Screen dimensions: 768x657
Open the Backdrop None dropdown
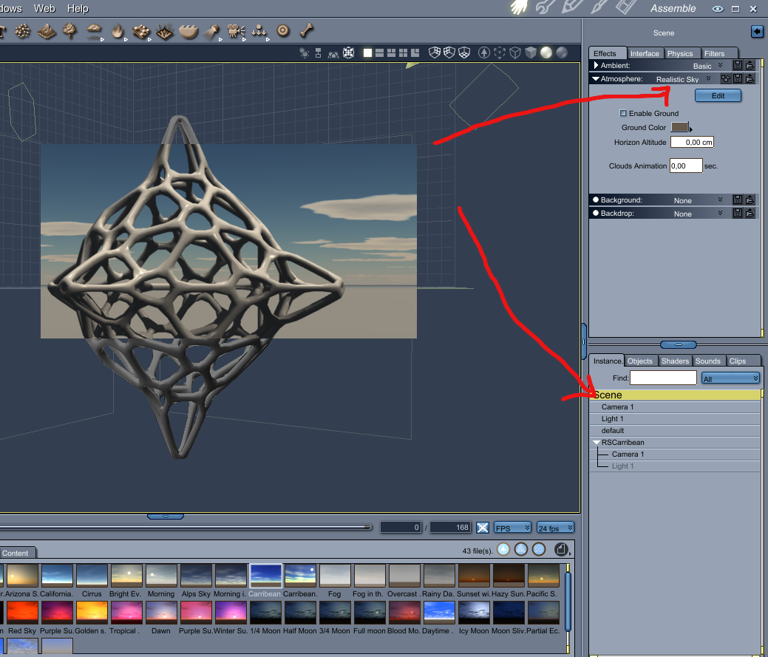click(x=698, y=214)
